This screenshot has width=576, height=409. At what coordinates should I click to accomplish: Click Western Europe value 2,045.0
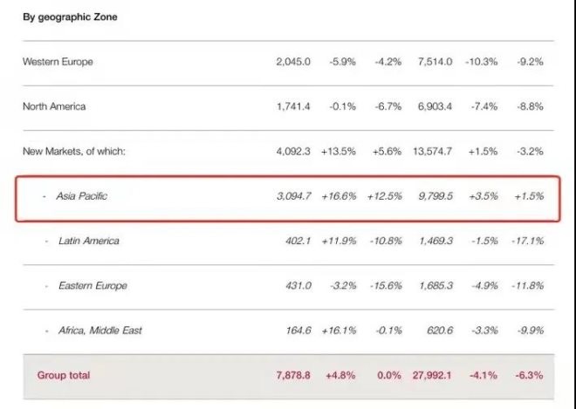[x=293, y=62]
